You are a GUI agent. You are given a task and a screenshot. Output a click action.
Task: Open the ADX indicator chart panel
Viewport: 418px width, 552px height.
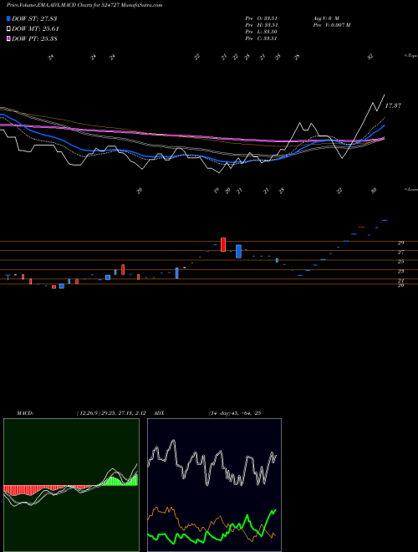tap(214, 485)
